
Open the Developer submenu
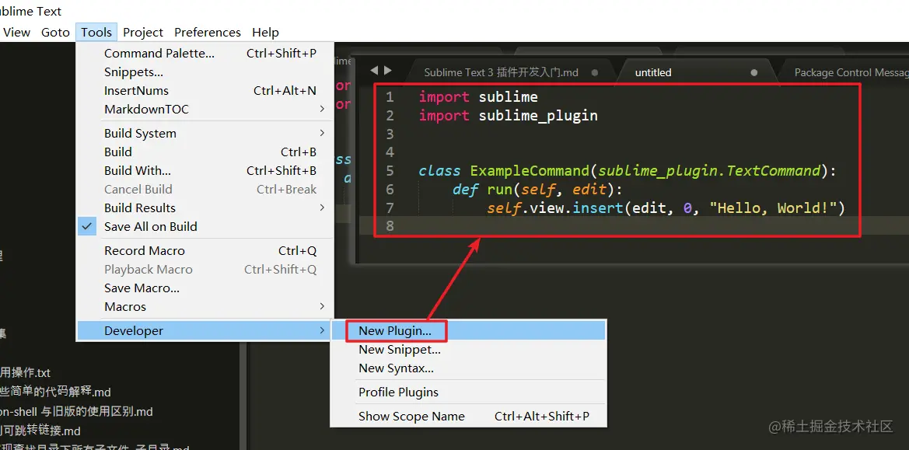(205, 330)
